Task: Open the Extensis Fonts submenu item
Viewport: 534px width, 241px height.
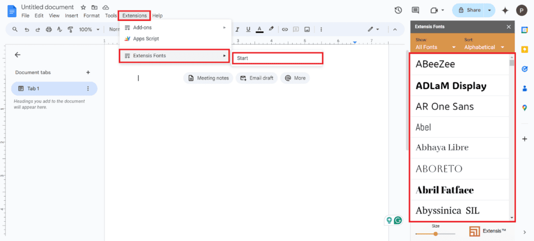Action: coord(174,56)
